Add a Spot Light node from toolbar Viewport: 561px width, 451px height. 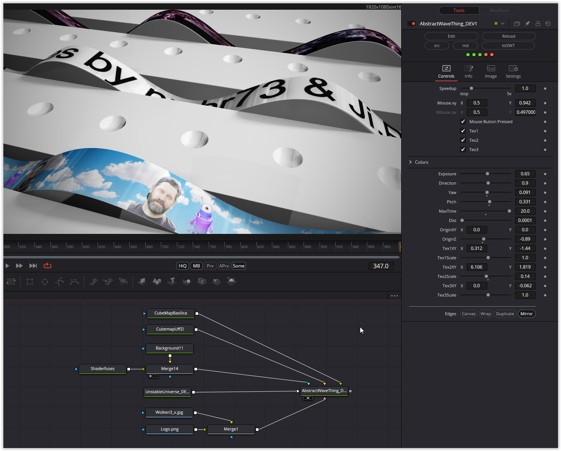[216, 281]
